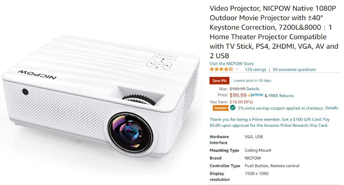
Task: Open 39 answered questions link
Action: (294, 69)
